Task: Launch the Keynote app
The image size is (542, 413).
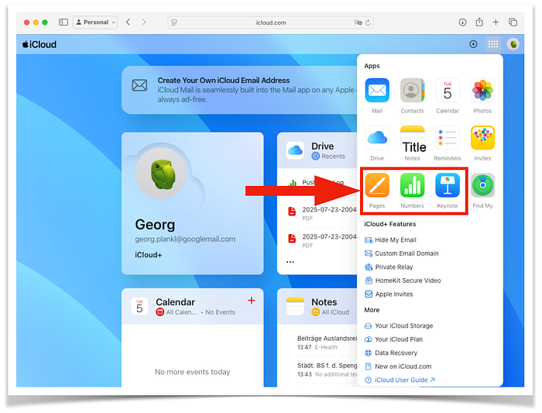Action: coord(448,185)
